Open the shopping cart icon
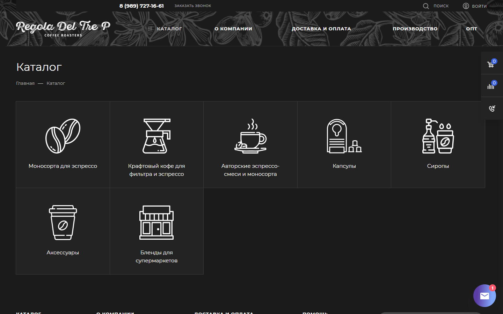This screenshot has height=314, width=503. (x=491, y=64)
